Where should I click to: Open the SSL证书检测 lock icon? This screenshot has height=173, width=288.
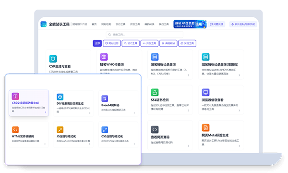coord(155,92)
